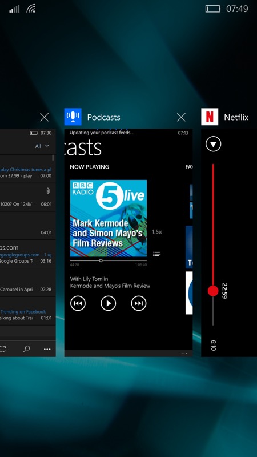Tap the Wi-Fi status icon

(31, 9)
